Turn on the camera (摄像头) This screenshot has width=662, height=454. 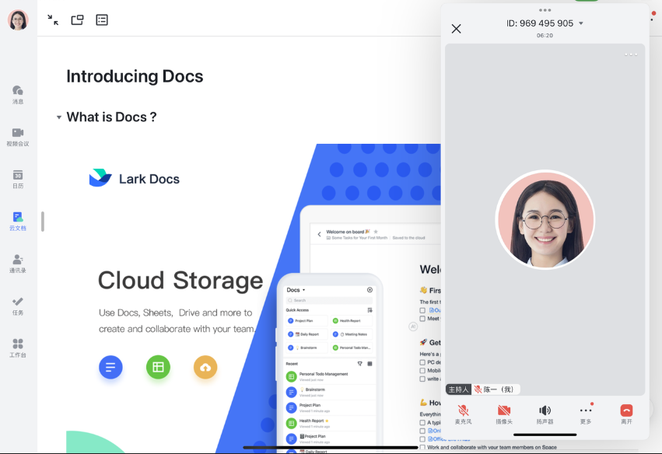coord(503,414)
